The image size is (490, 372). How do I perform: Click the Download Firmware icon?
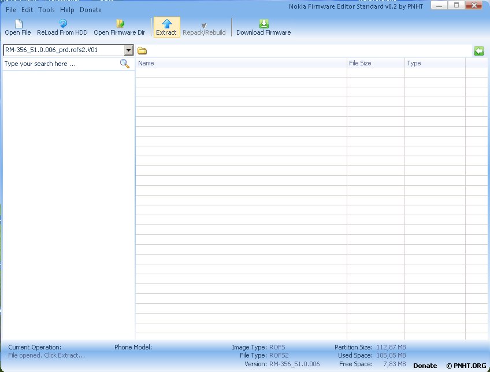point(263,24)
